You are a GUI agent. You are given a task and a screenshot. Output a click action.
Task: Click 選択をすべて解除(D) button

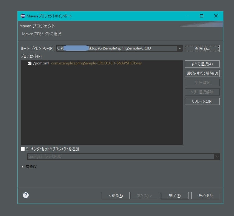pos(202,73)
